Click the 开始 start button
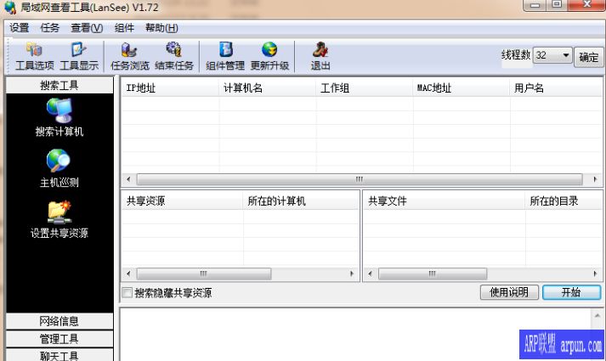606x361 pixels. coord(571,292)
